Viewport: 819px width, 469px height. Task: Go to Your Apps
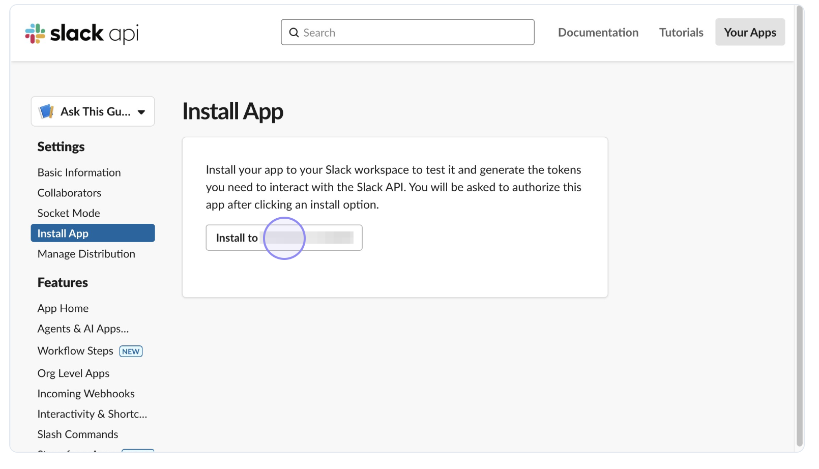[x=749, y=33]
